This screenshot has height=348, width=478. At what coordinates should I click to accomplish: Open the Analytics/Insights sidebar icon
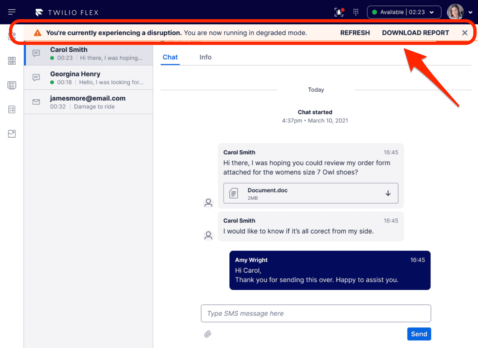click(x=12, y=134)
